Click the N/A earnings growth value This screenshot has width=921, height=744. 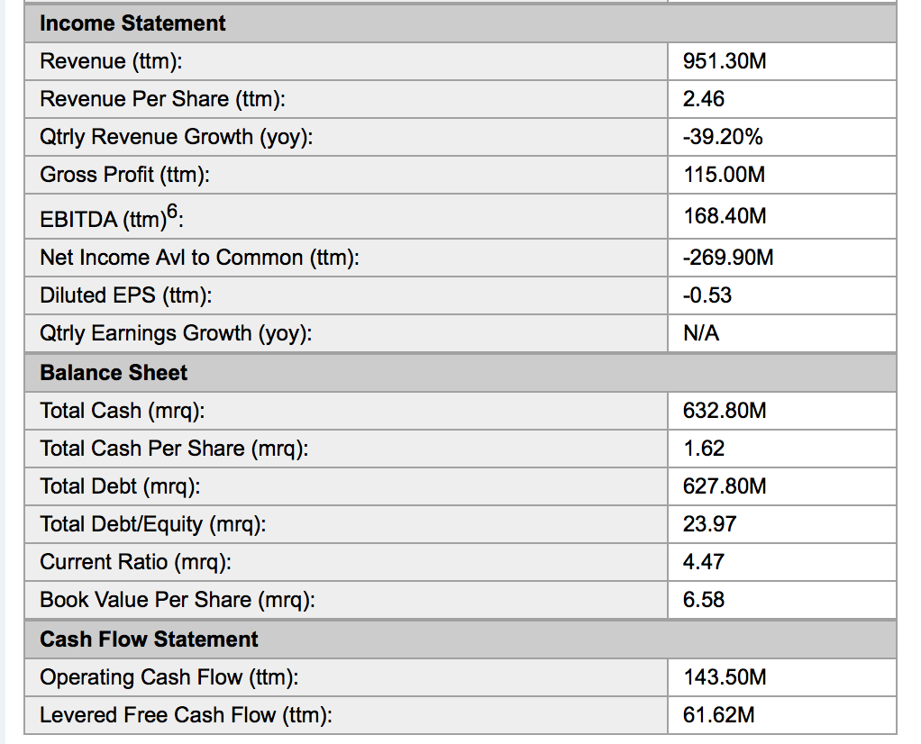pos(701,333)
